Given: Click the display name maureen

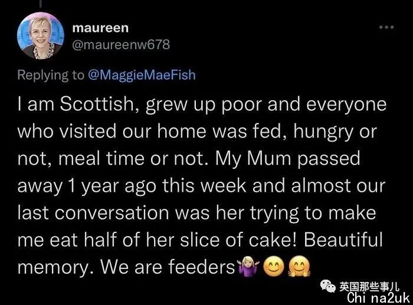Looking at the screenshot, I should pos(100,27).
